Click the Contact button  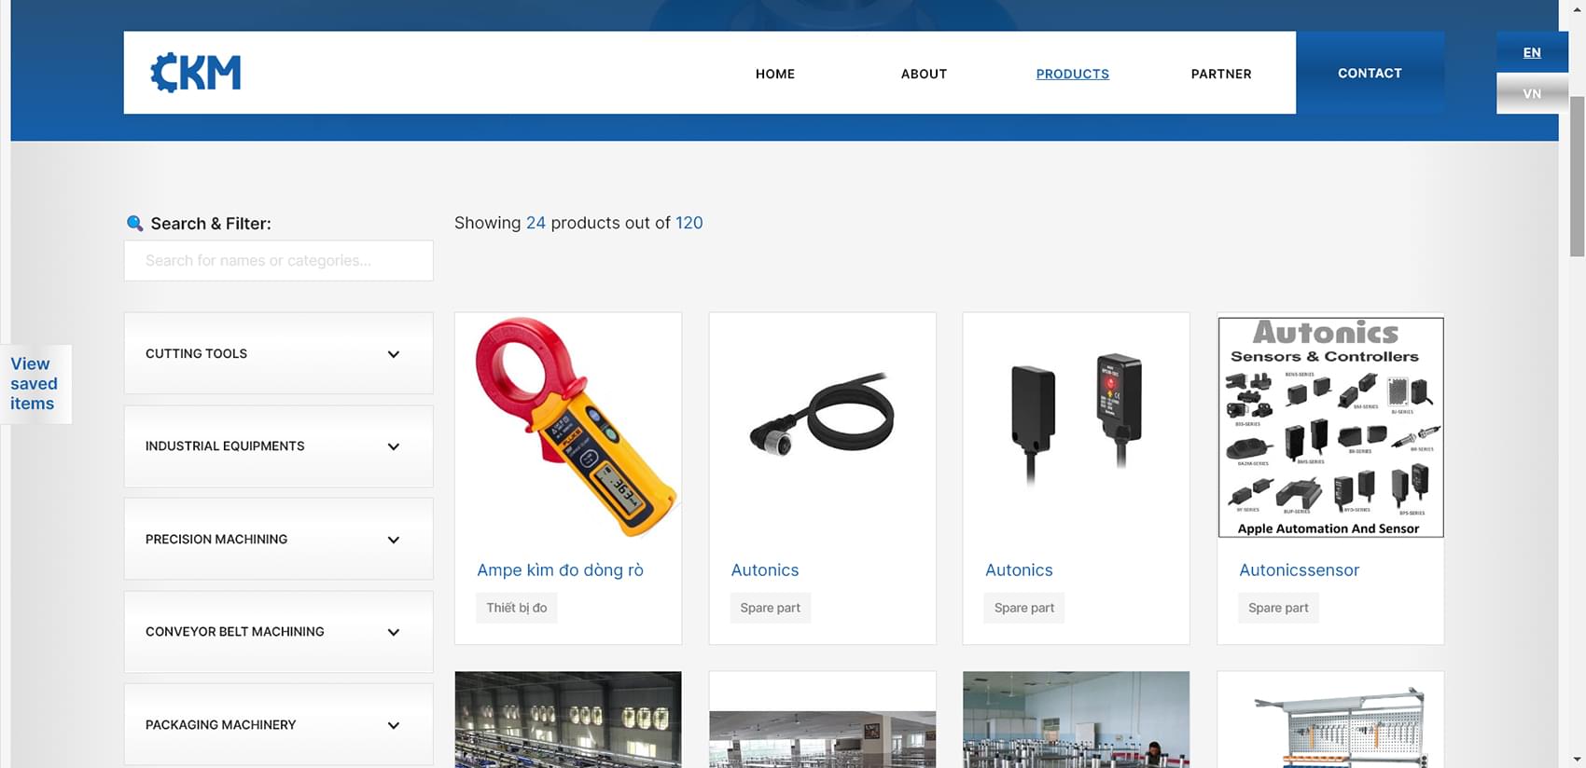[x=1369, y=73]
